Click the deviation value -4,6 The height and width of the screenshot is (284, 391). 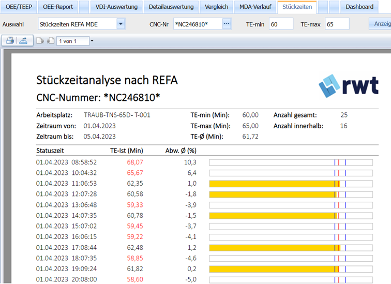(191, 258)
